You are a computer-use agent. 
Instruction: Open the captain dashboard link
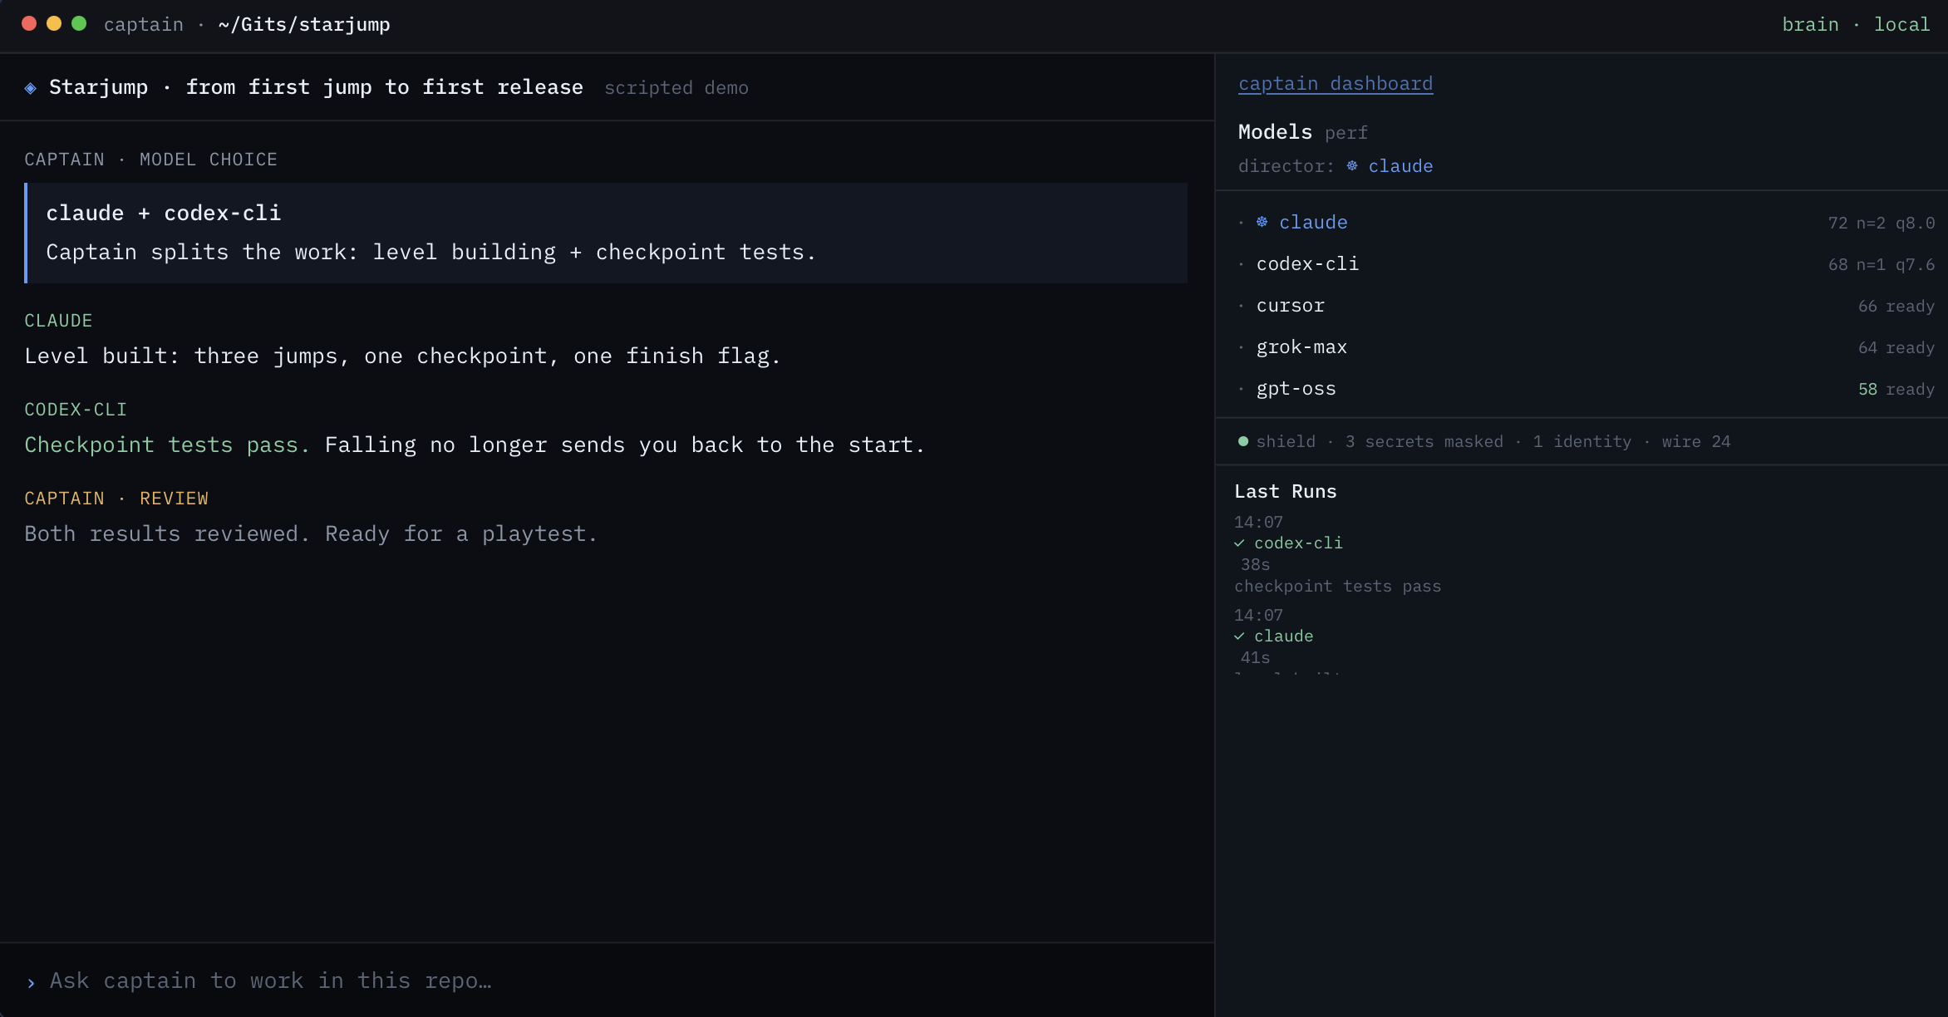1335,84
